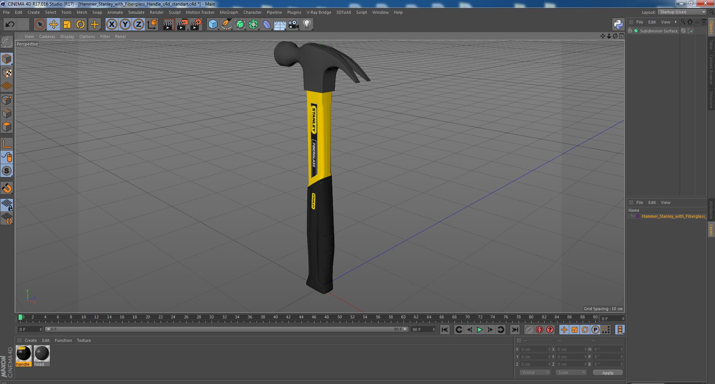Image resolution: width=715 pixels, height=384 pixels.
Task: Enable Edges mode
Action: (7, 113)
